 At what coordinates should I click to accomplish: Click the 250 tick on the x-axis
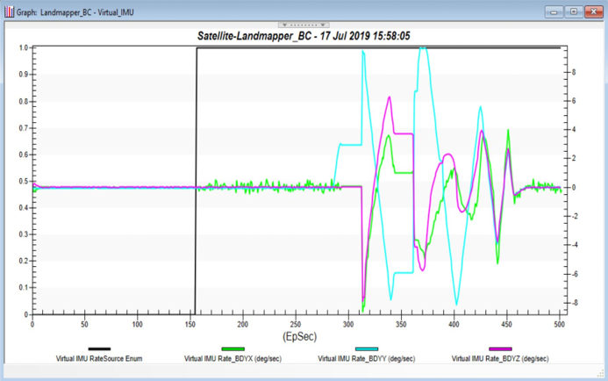tap(296, 324)
